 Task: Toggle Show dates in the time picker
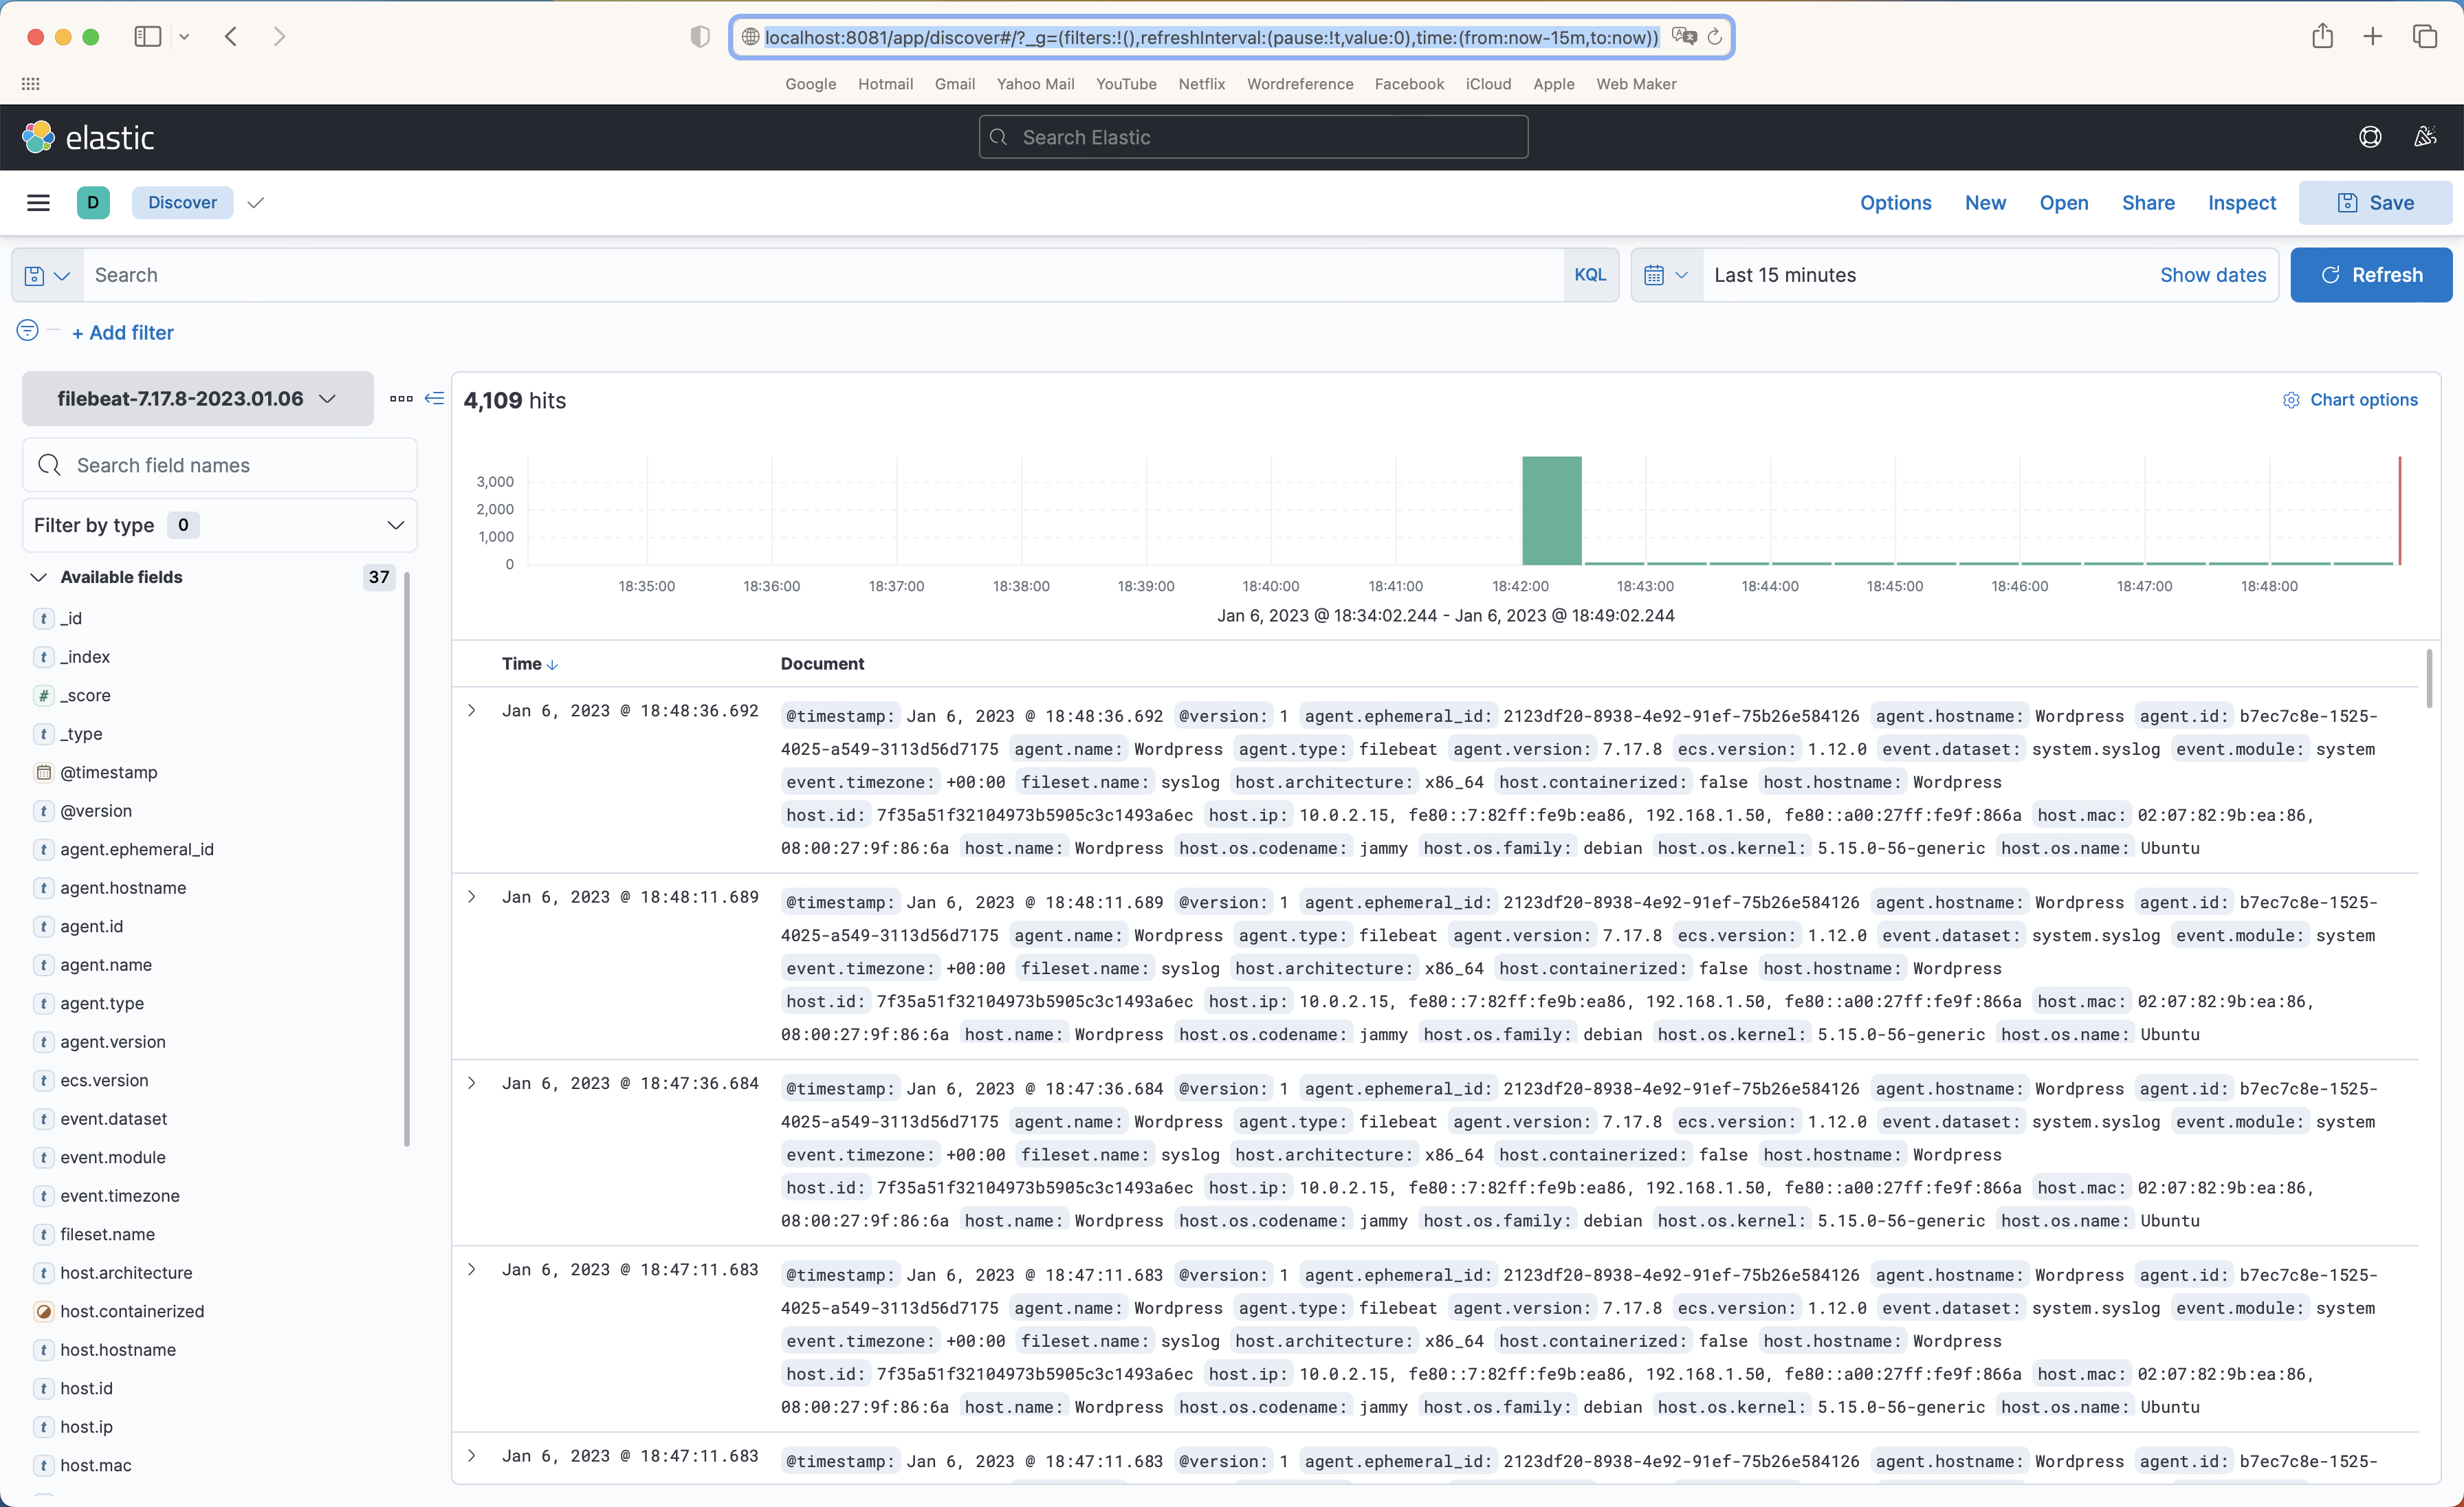[x=2213, y=274]
